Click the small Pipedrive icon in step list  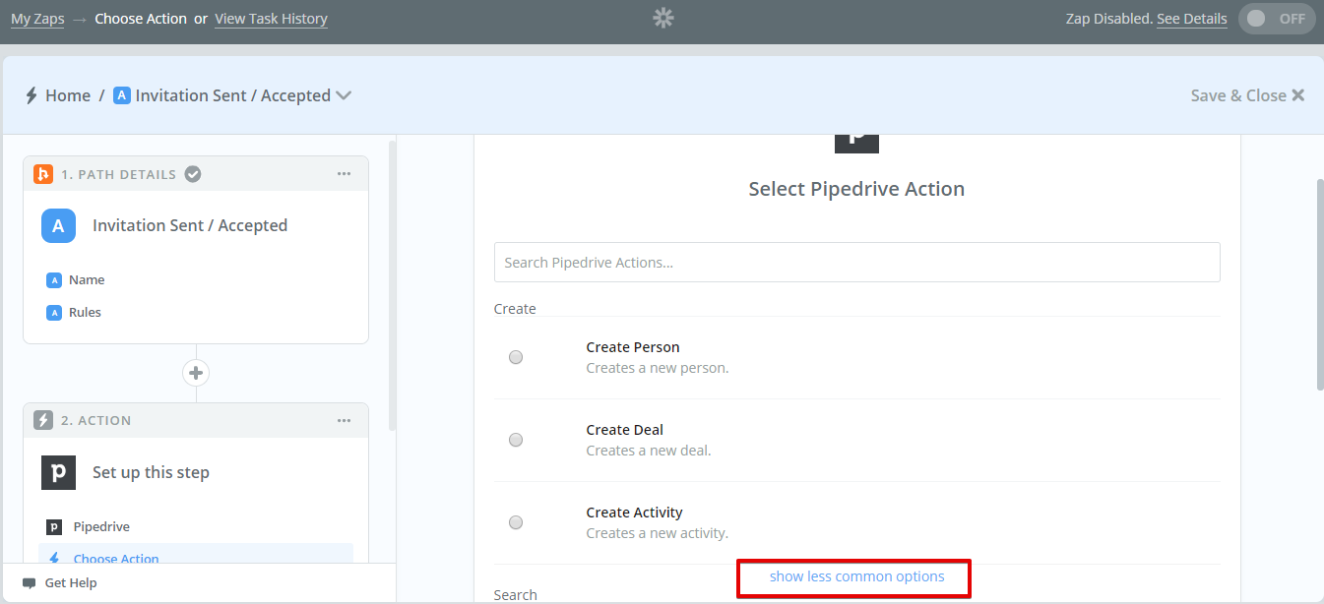[x=54, y=527]
